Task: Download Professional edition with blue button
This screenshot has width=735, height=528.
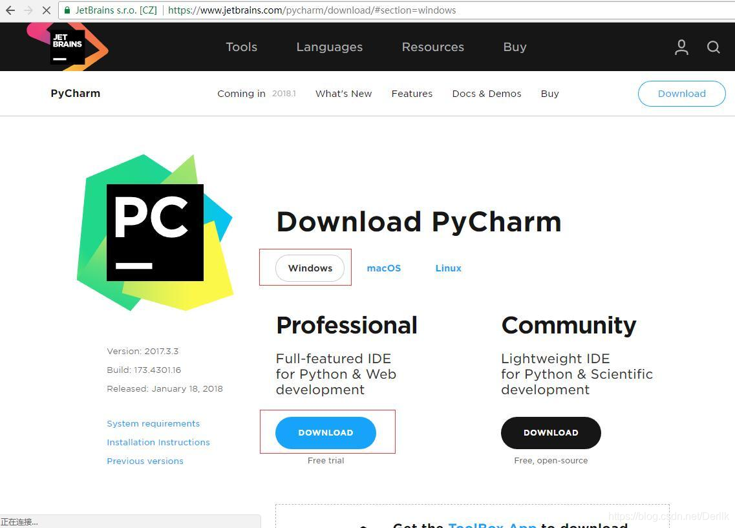Action: point(326,432)
